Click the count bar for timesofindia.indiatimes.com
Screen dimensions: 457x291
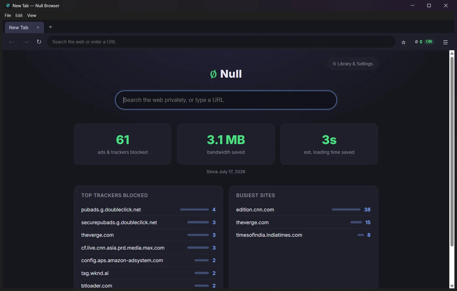[x=361, y=235]
